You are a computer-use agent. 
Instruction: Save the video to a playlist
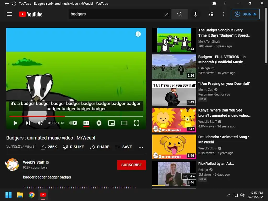(123, 147)
